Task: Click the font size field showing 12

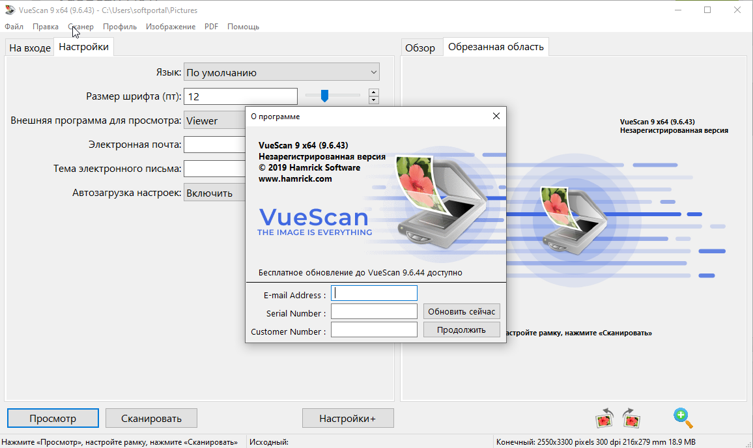Action: tap(240, 96)
